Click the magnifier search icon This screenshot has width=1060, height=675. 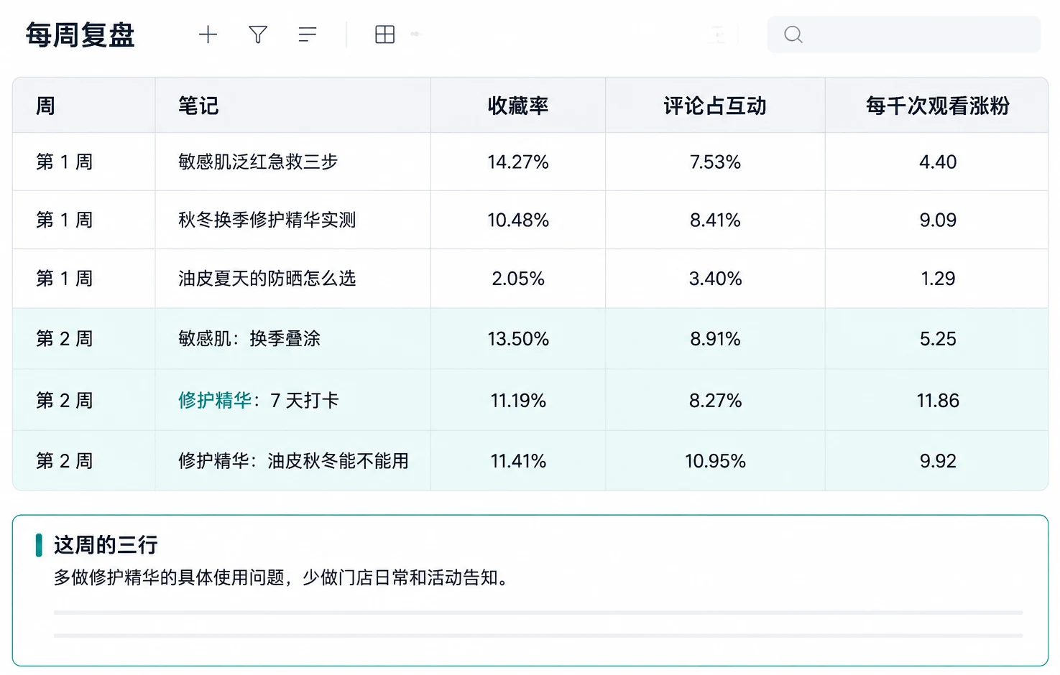click(x=793, y=34)
